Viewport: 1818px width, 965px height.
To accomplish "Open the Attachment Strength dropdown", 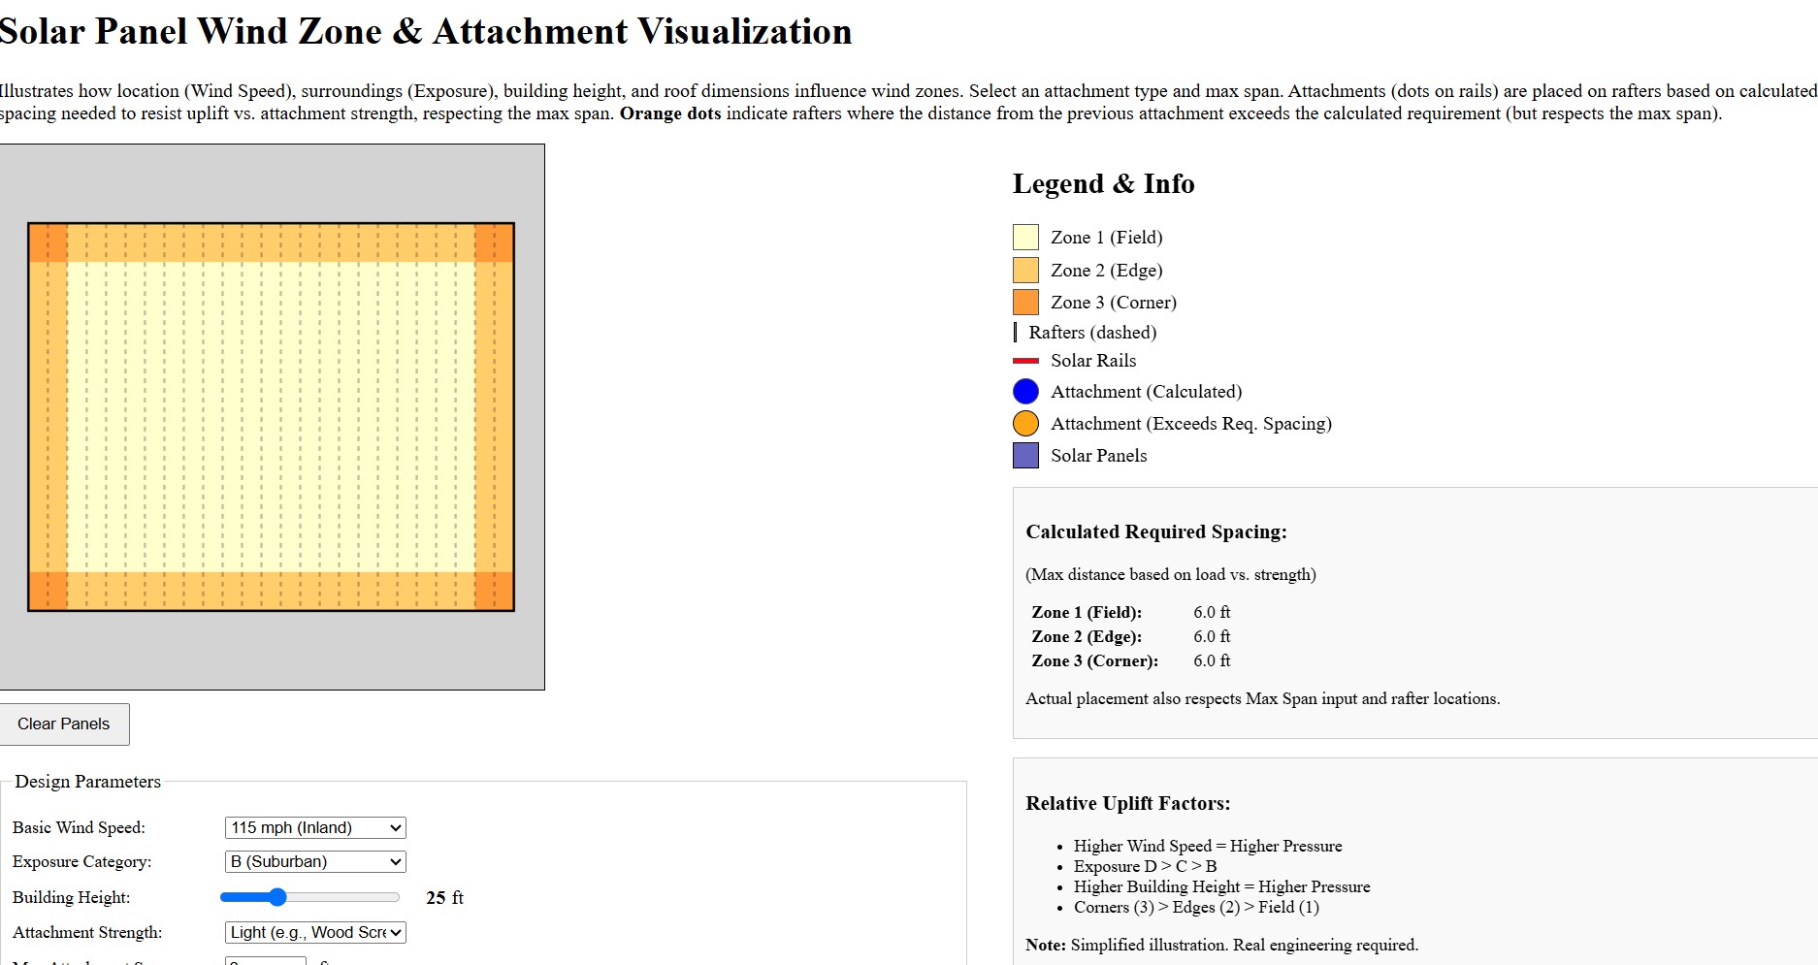I will click(315, 932).
